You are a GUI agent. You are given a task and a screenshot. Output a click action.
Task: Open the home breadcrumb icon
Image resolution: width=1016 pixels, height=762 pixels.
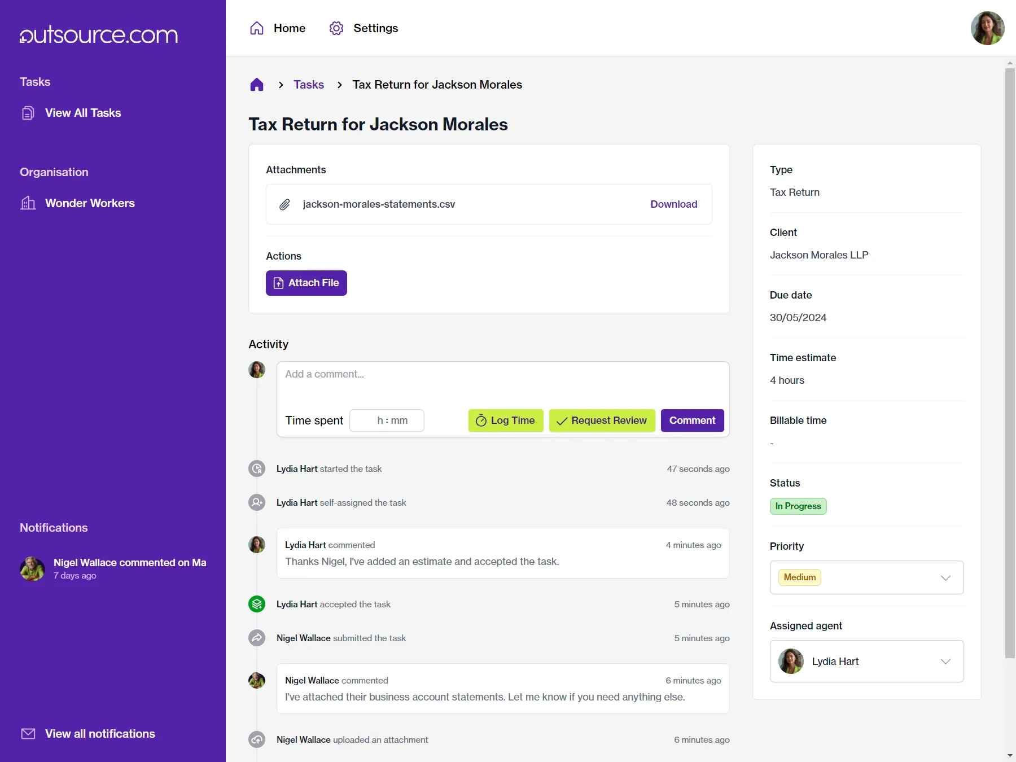(x=257, y=84)
